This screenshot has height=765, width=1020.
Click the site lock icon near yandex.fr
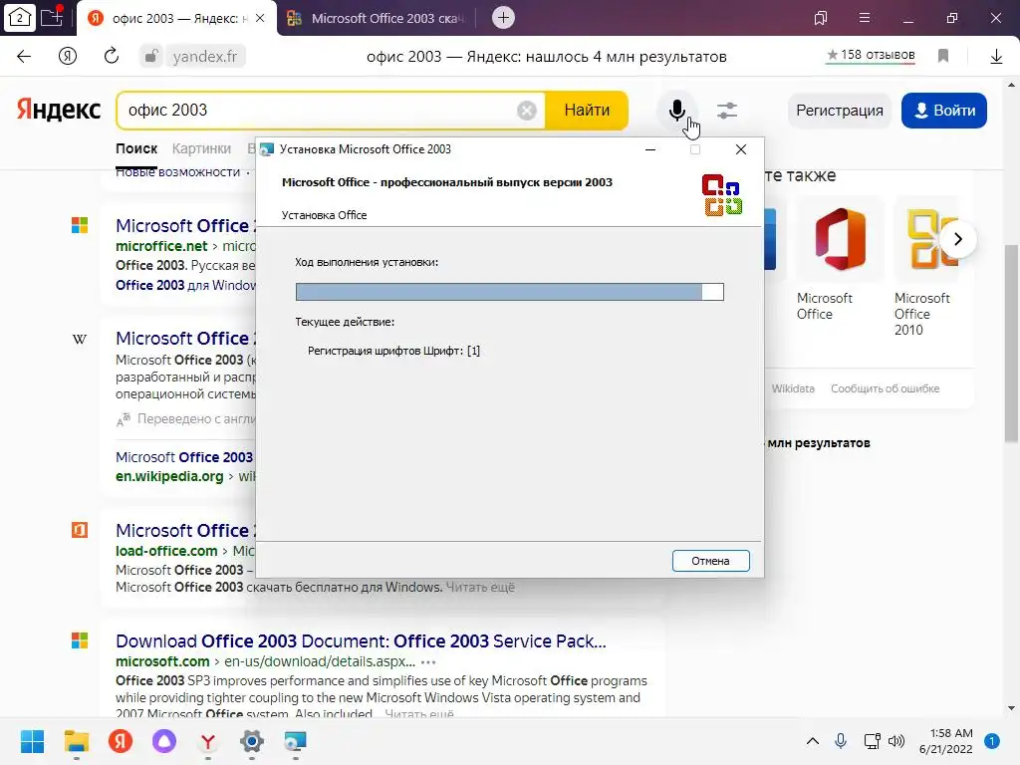click(150, 56)
